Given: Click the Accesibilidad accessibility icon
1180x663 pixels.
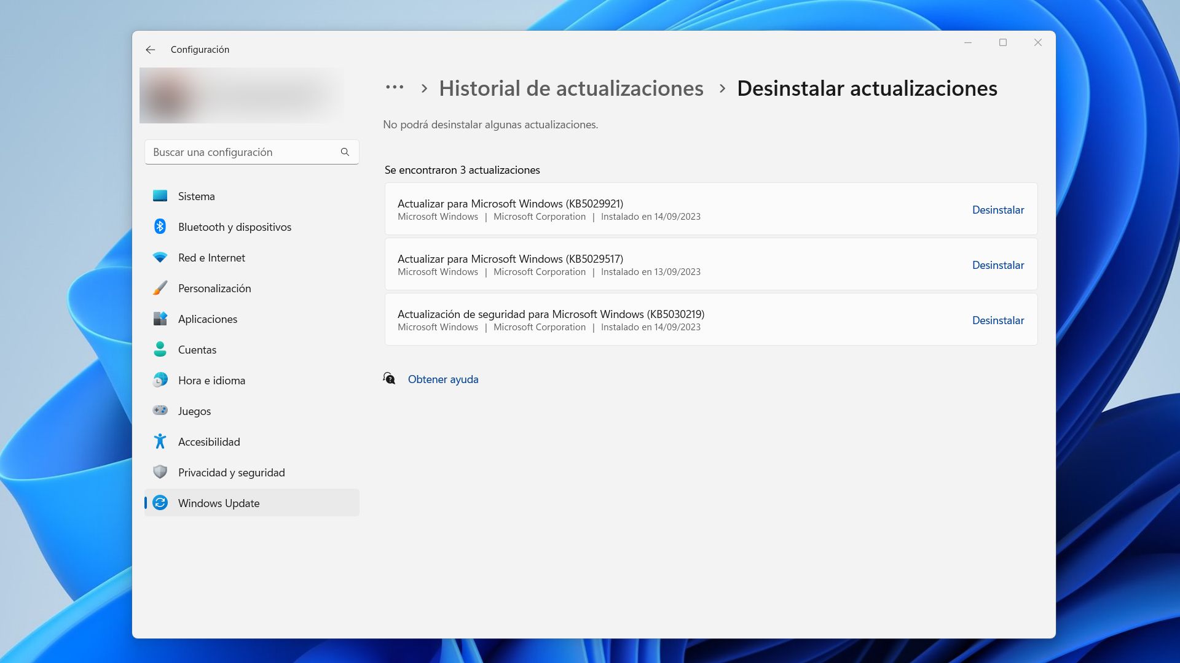Looking at the screenshot, I should 160,441.
